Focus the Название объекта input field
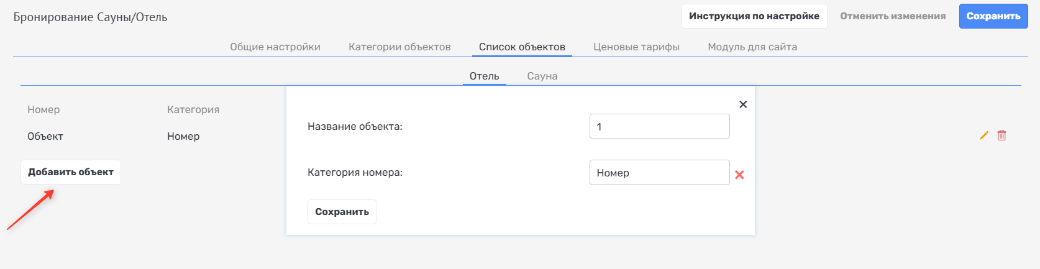This screenshot has width=1040, height=269. coord(659,126)
